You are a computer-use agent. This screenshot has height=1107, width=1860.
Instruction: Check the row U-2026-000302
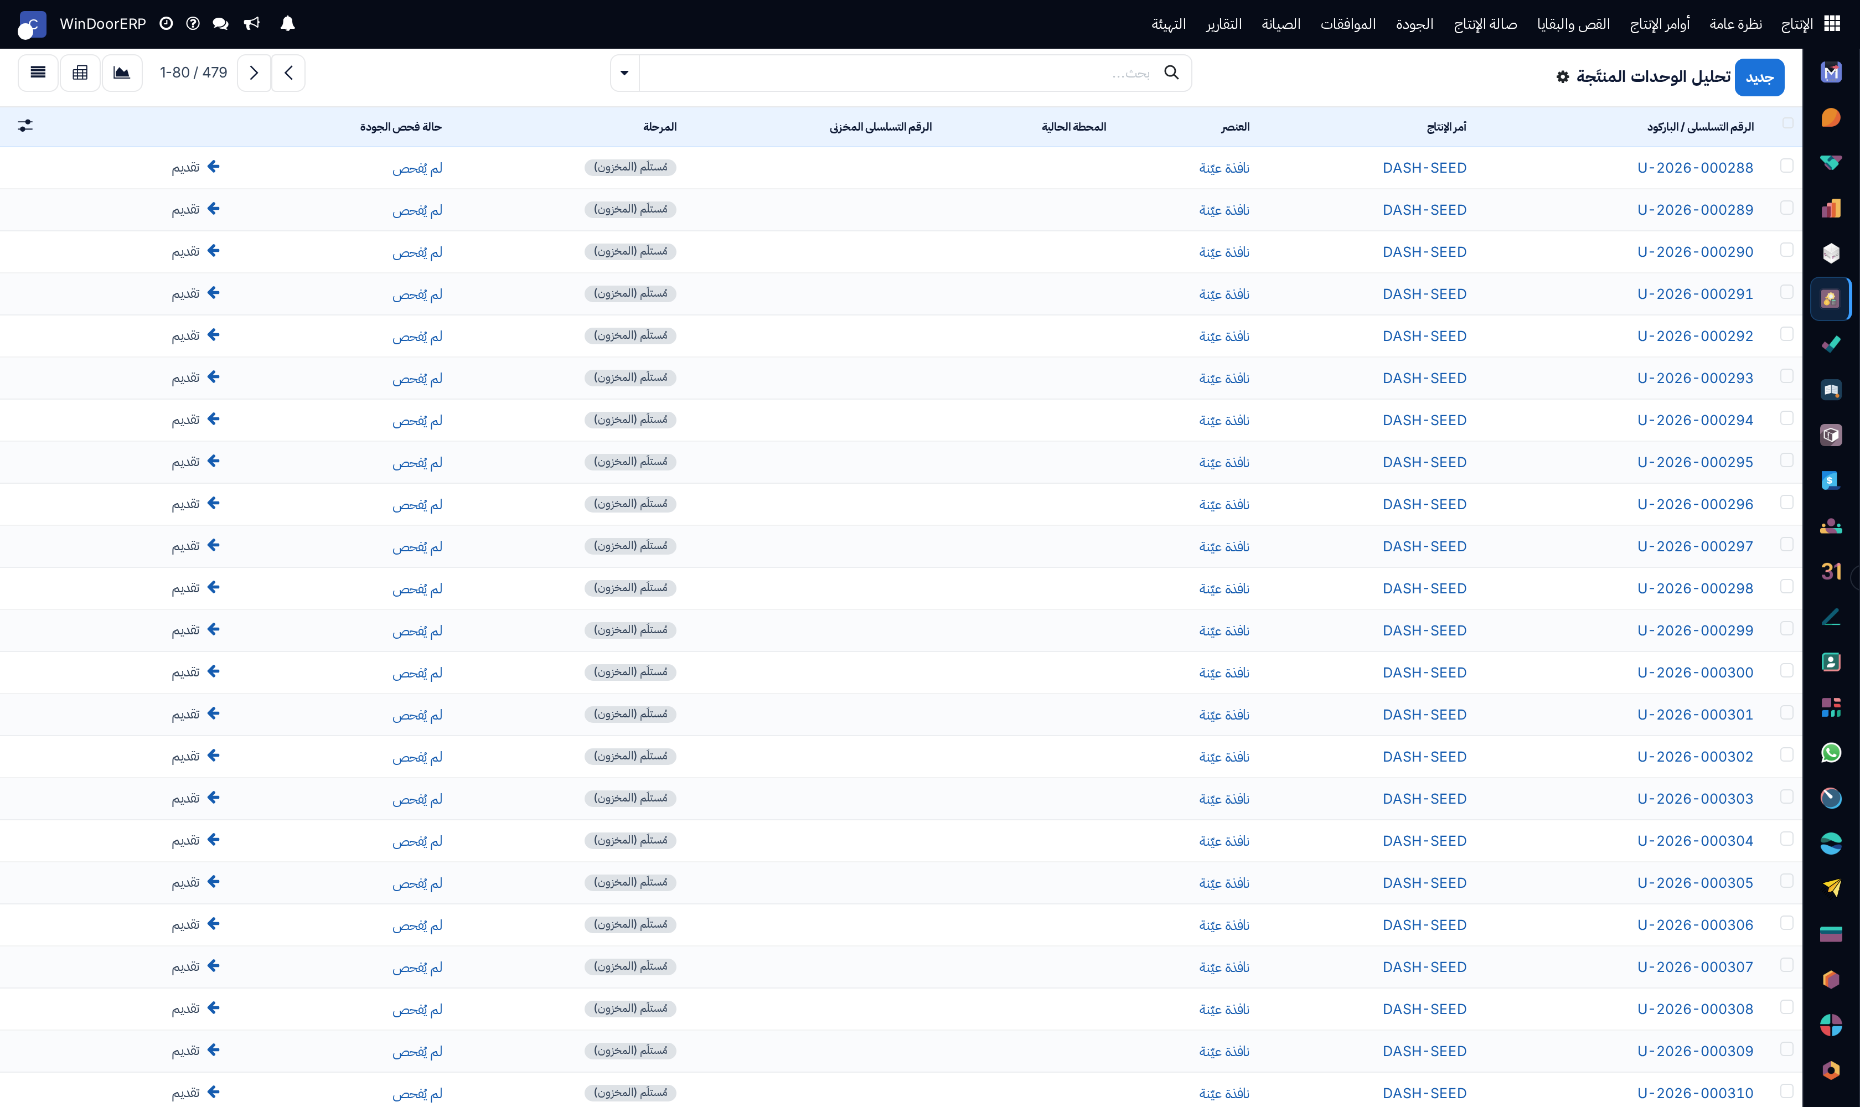(1787, 755)
